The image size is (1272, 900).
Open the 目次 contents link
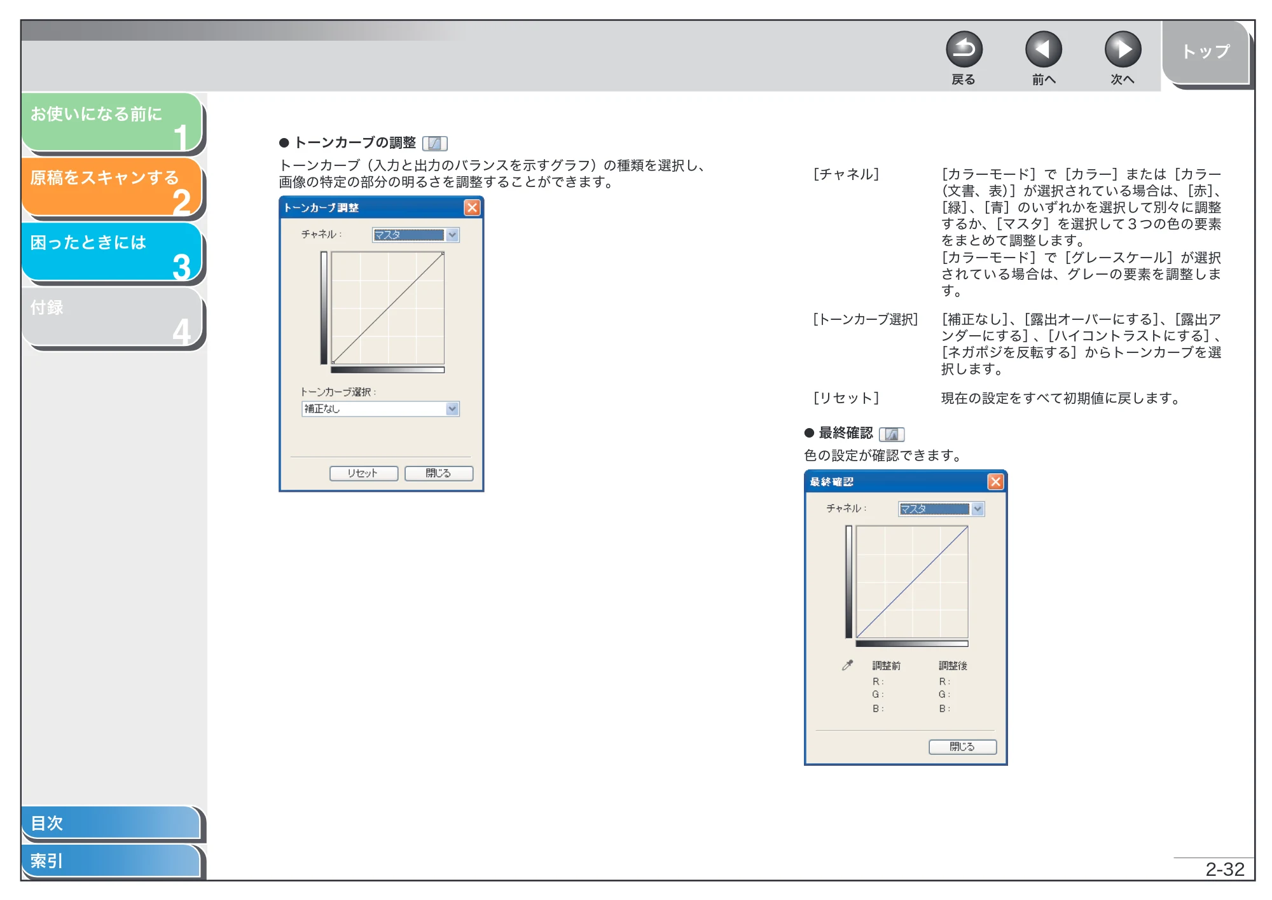pos(111,822)
